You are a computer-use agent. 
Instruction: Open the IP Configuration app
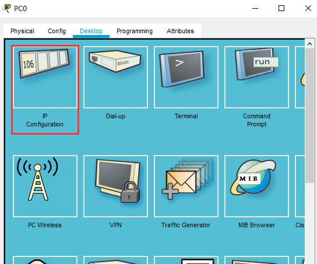tap(45, 78)
